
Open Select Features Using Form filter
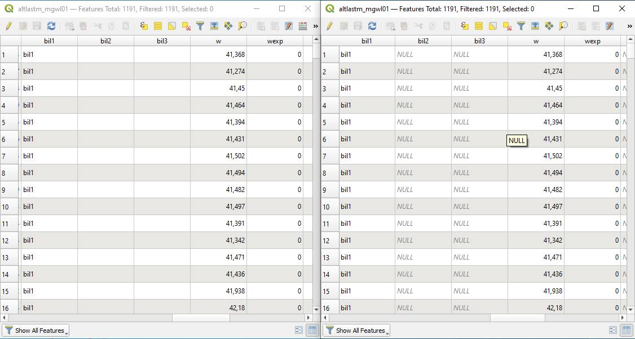coord(199,26)
